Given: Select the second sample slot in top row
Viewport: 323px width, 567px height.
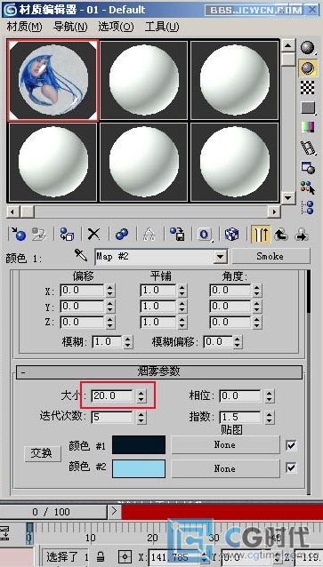Looking at the screenshot, I should point(144,80).
